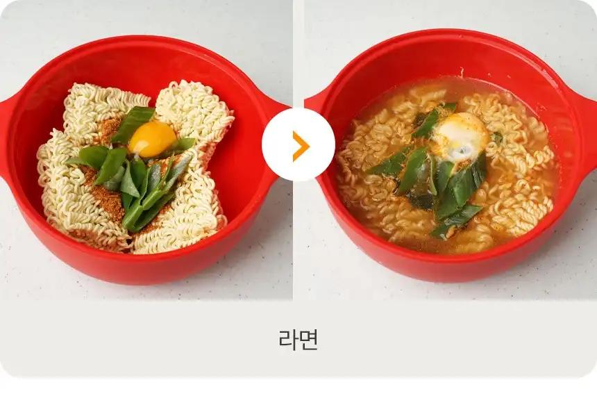
Task: Click the inner red rim of right bowl
Action: click(x=449, y=57)
